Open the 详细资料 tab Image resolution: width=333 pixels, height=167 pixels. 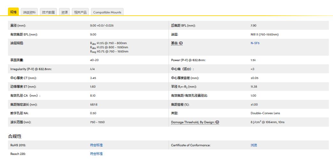[x=29, y=12]
